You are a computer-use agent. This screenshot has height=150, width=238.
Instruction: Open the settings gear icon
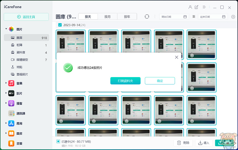(233, 17)
